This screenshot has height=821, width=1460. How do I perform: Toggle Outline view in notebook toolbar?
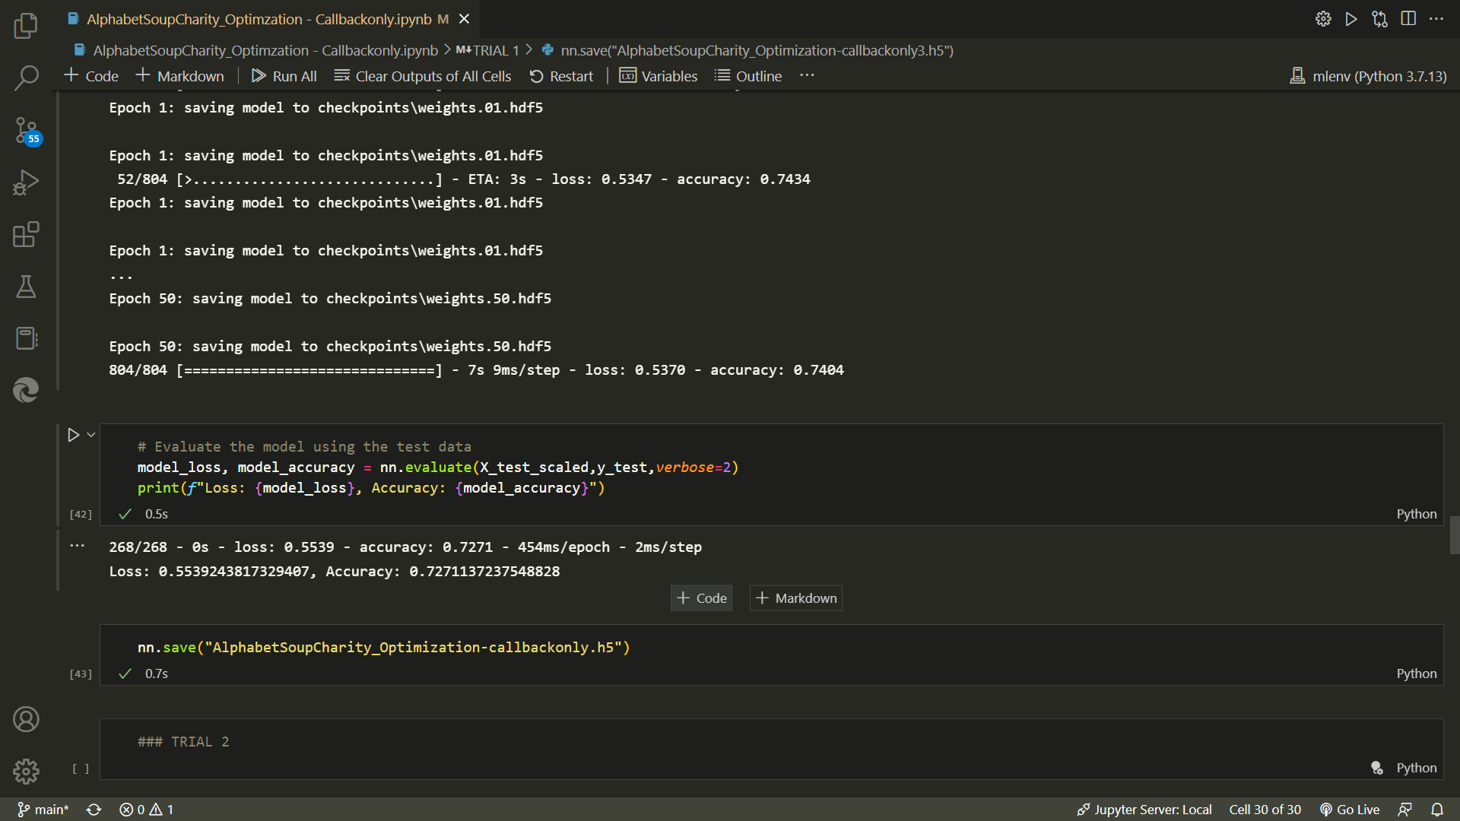tap(748, 76)
